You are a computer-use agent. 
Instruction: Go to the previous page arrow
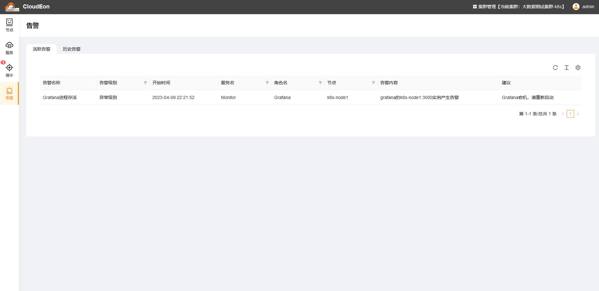point(563,114)
